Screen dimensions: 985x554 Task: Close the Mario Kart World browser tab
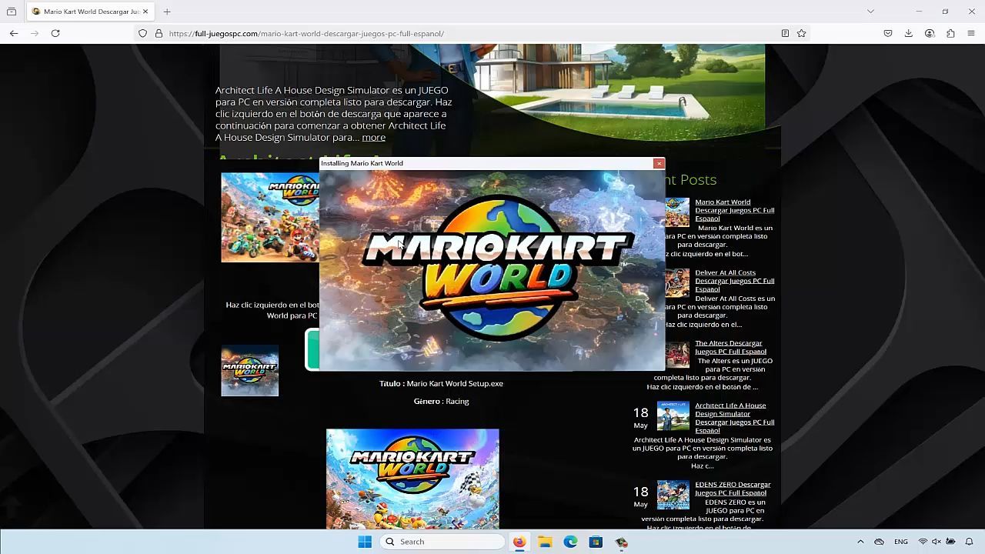(x=145, y=12)
